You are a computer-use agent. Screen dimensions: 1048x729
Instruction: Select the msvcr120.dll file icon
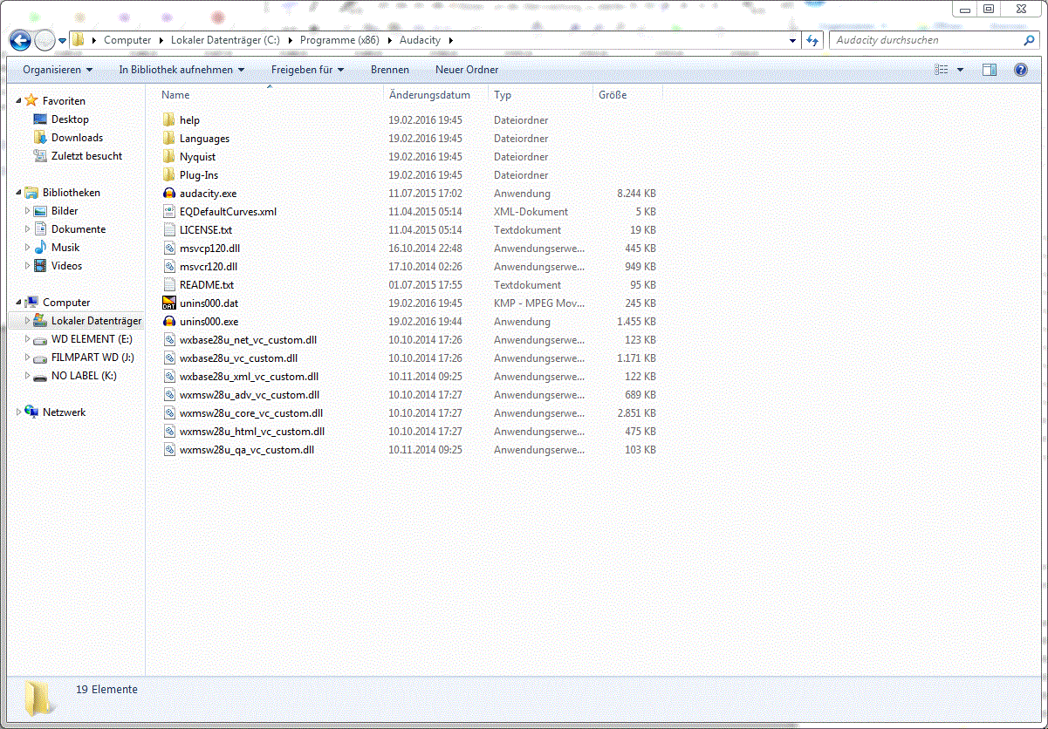pos(169,267)
